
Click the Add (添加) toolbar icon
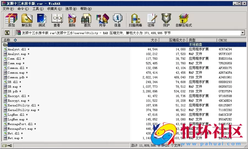coord(11,20)
